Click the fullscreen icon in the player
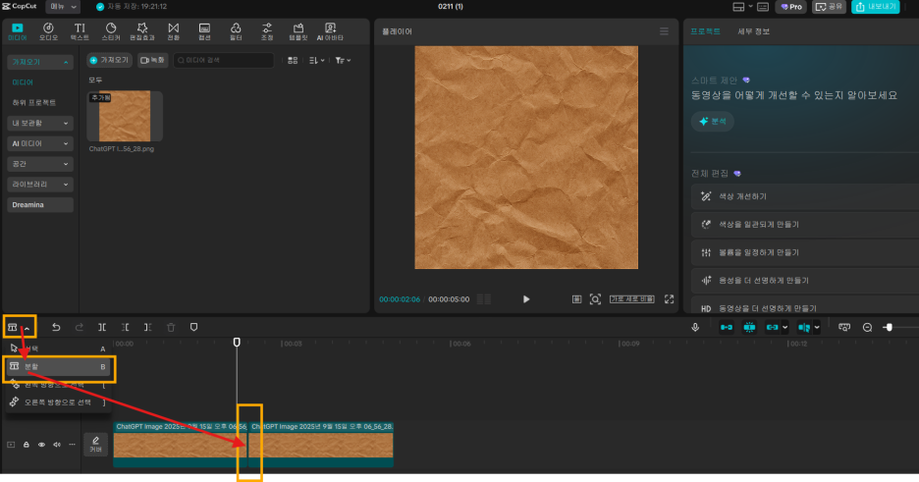 click(x=669, y=298)
